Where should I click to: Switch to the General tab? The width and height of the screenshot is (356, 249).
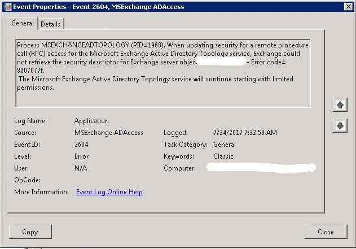pyautogui.click(x=23, y=23)
